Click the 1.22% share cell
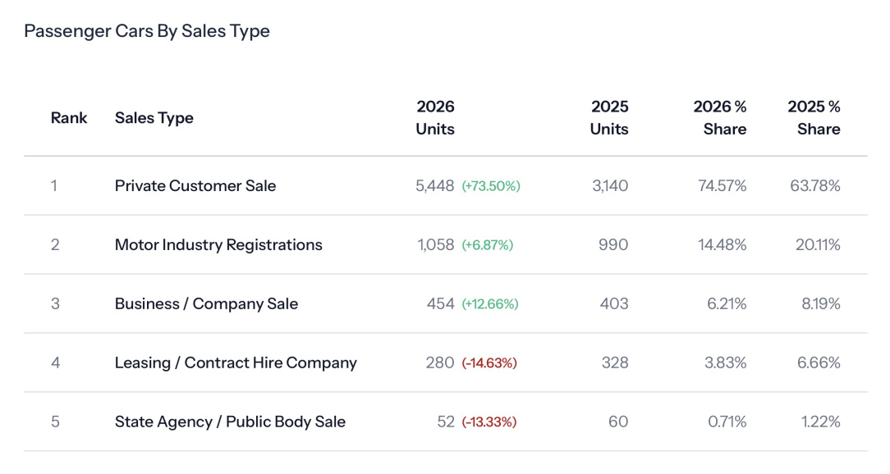 [821, 422]
